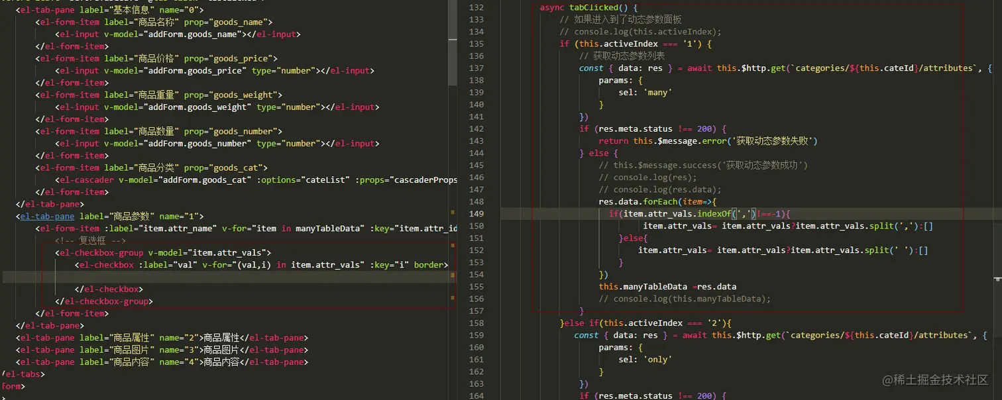Click :label="item.attr_name" form item line
1002x400 pixels.
coord(247,228)
